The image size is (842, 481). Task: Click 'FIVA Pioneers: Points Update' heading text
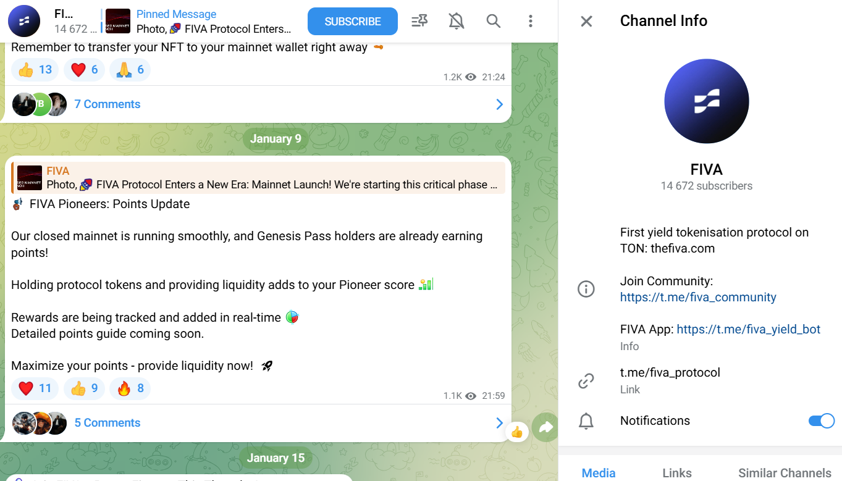[110, 204]
